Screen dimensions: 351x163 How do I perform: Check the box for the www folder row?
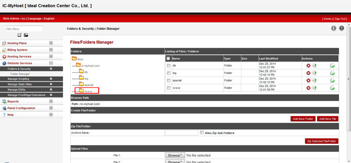168,88
